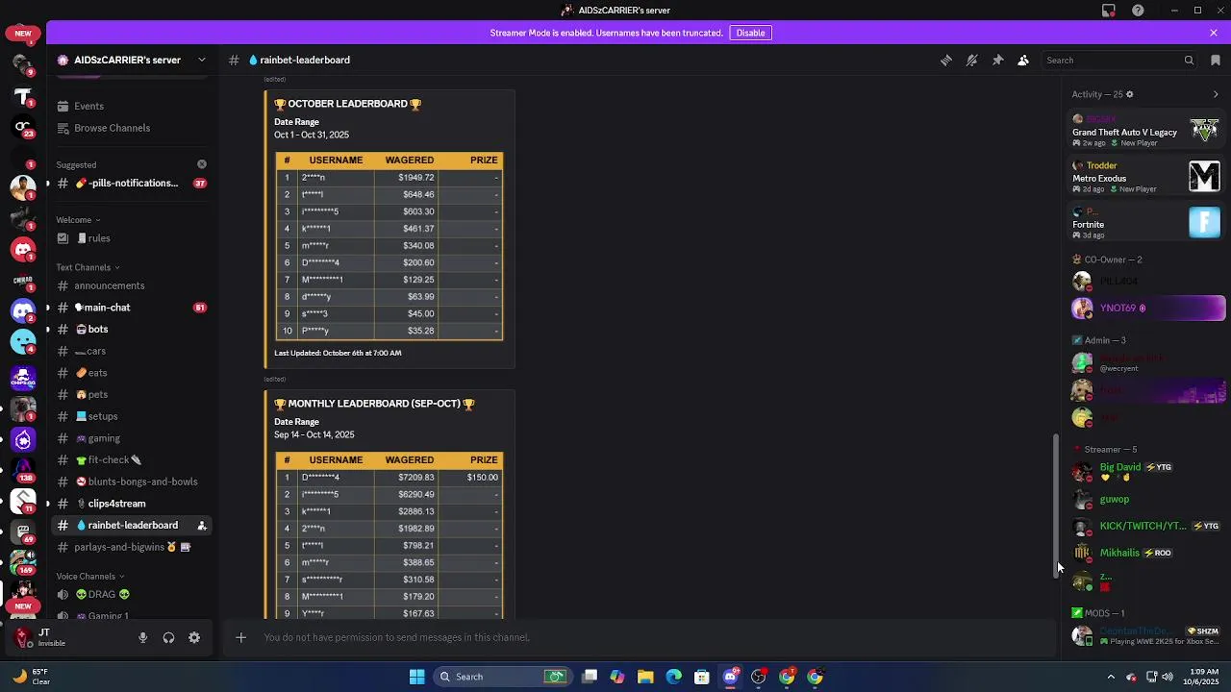Open clips4stream channel
The height and width of the screenshot is (692, 1231).
(x=130, y=504)
